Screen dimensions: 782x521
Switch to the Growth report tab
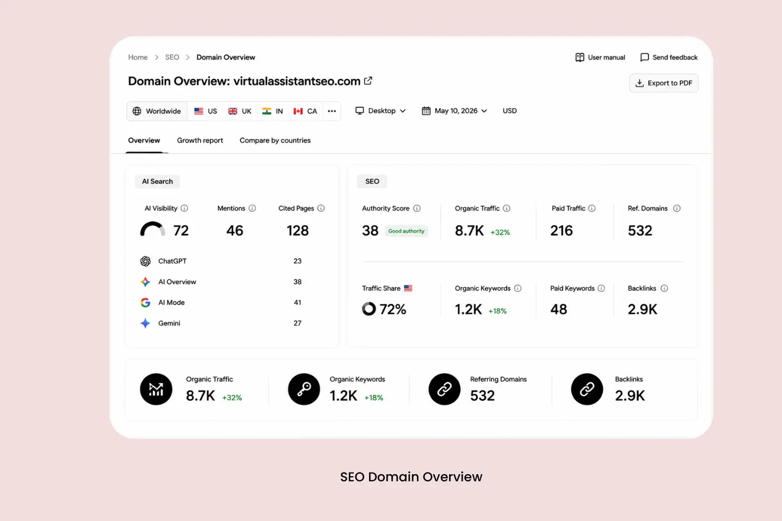(200, 140)
